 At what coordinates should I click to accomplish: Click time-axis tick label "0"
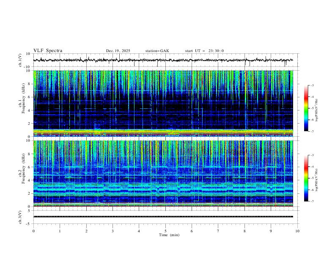coord(33,231)
